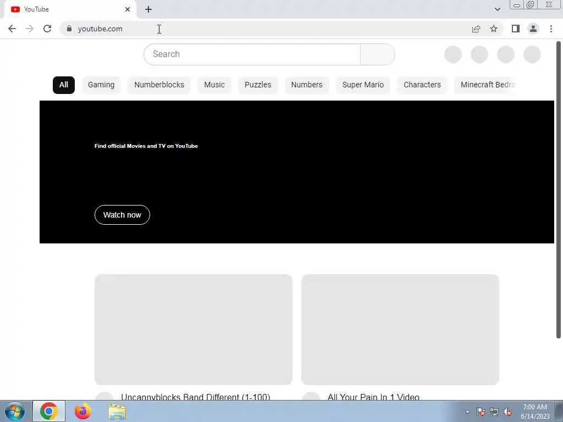Open the taskbar clock showing 7:00 AM

[535, 412]
